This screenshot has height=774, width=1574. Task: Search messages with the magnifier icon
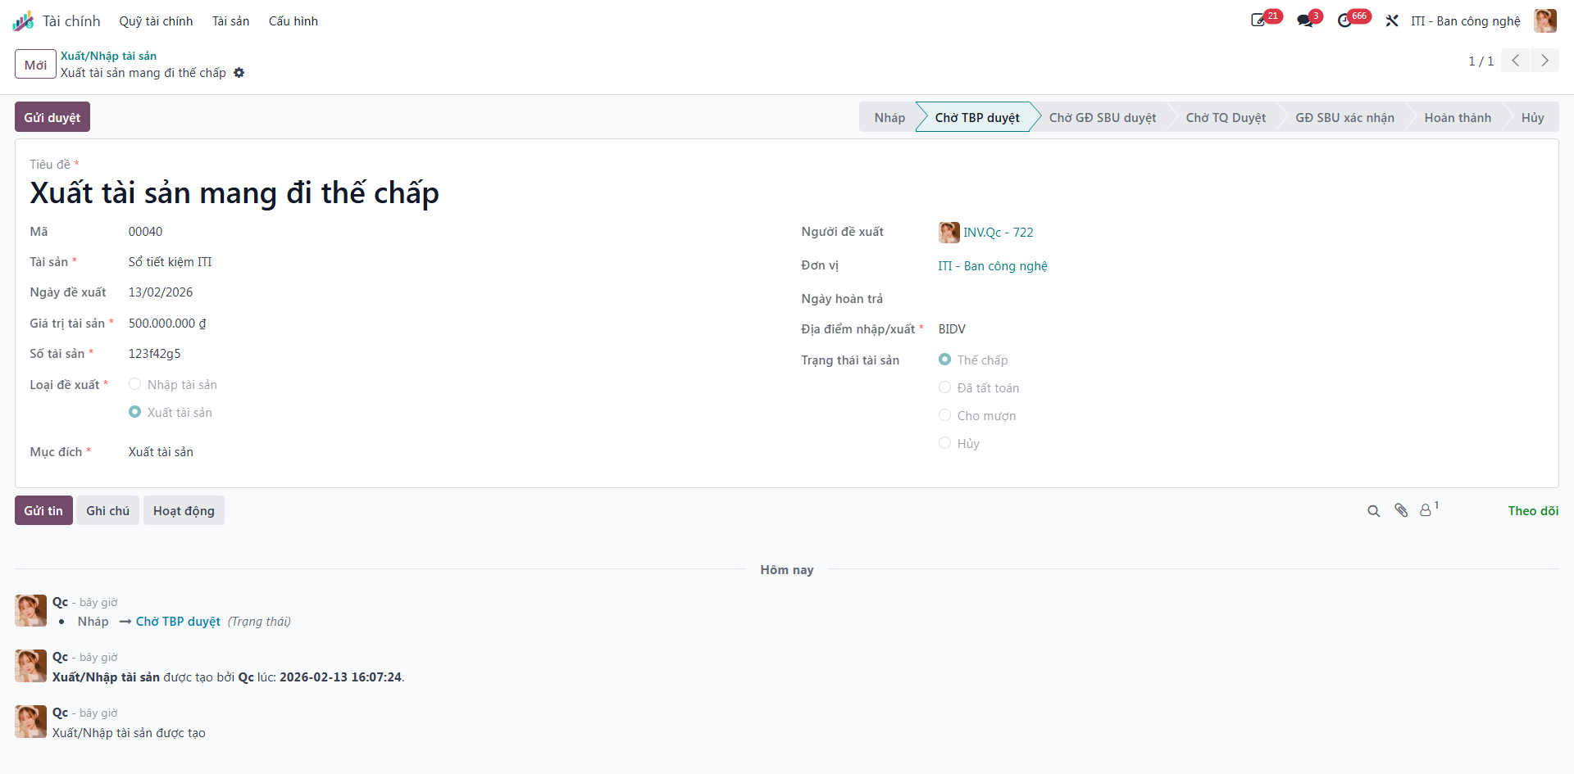pos(1374,511)
